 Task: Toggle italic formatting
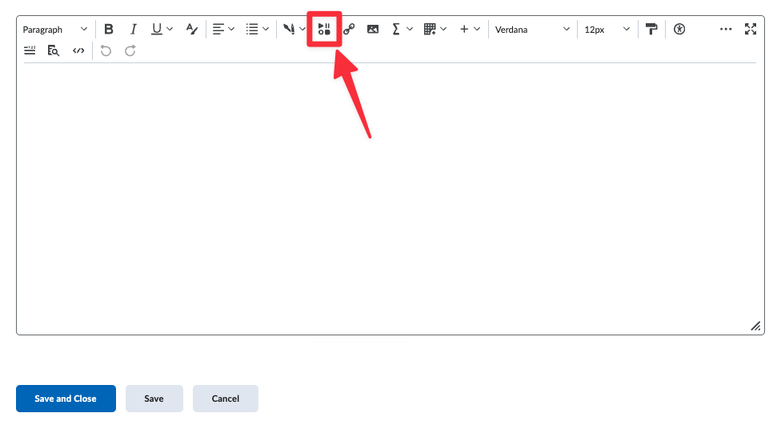pyautogui.click(x=133, y=30)
